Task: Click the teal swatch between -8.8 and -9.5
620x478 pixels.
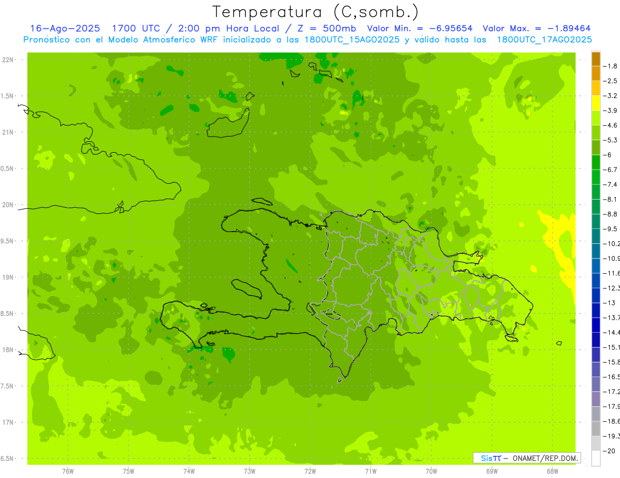Action: (x=596, y=222)
